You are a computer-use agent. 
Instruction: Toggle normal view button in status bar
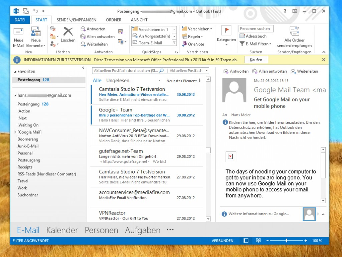tap(246, 241)
